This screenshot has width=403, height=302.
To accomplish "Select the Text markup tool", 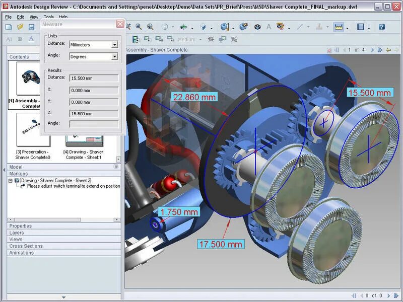I will (269, 27).
